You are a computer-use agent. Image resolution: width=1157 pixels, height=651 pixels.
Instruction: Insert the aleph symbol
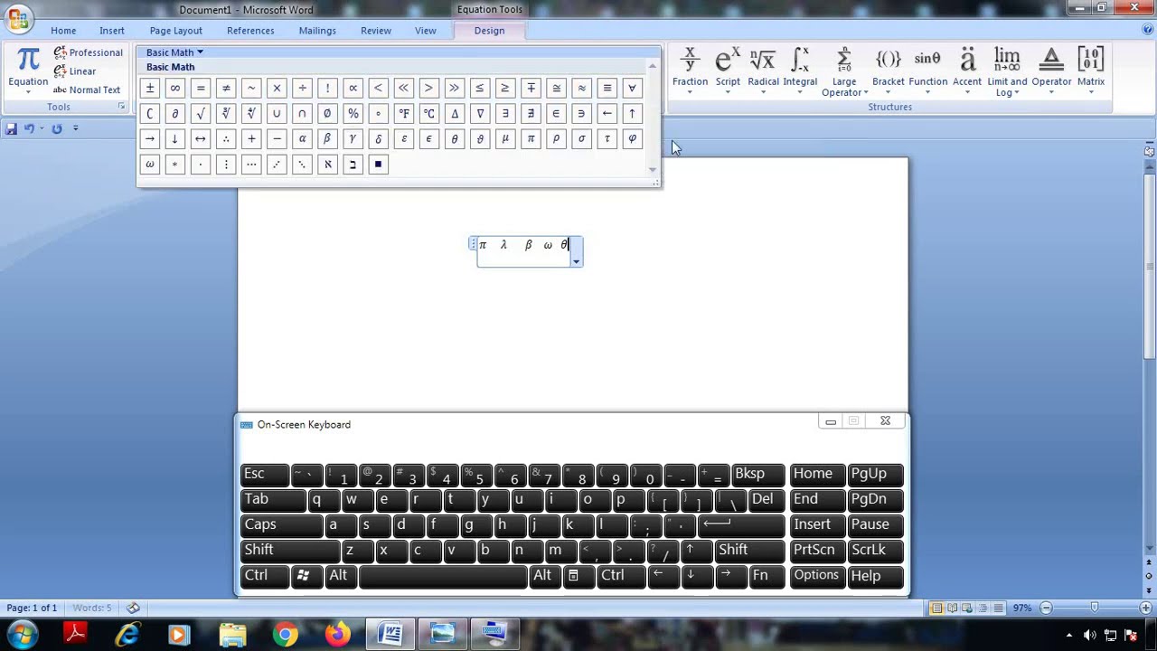point(327,164)
